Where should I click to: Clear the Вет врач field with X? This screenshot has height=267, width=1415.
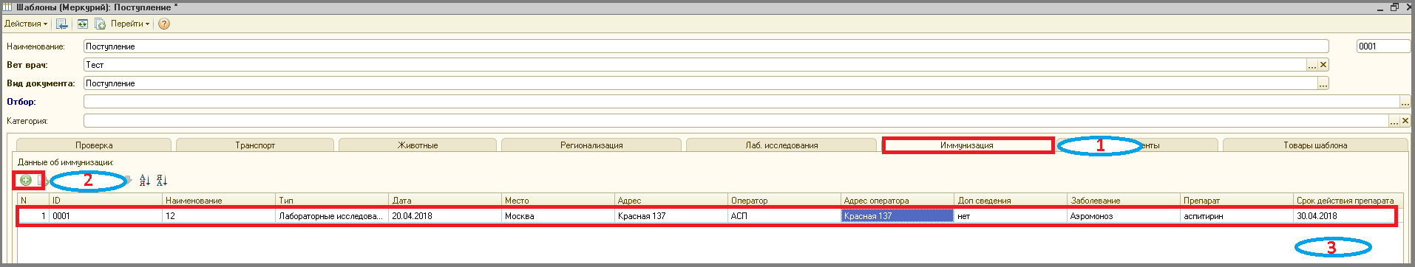[x=1323, y=65]
